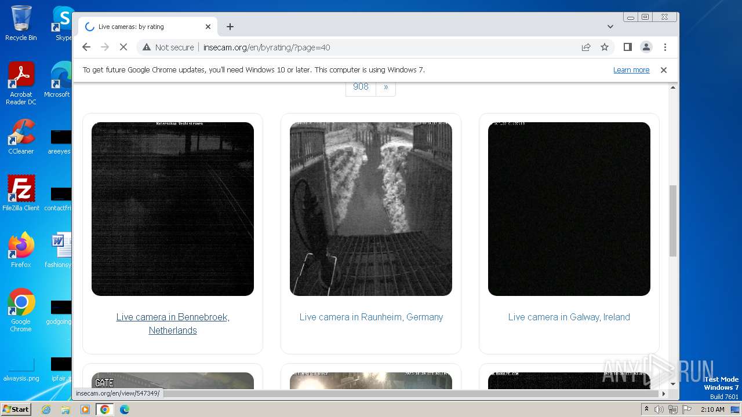Image resolution: width=742 pixels, height=417 pixels.
Task: Open Microsoft Edge from taskbar
Action: [125, 409]
